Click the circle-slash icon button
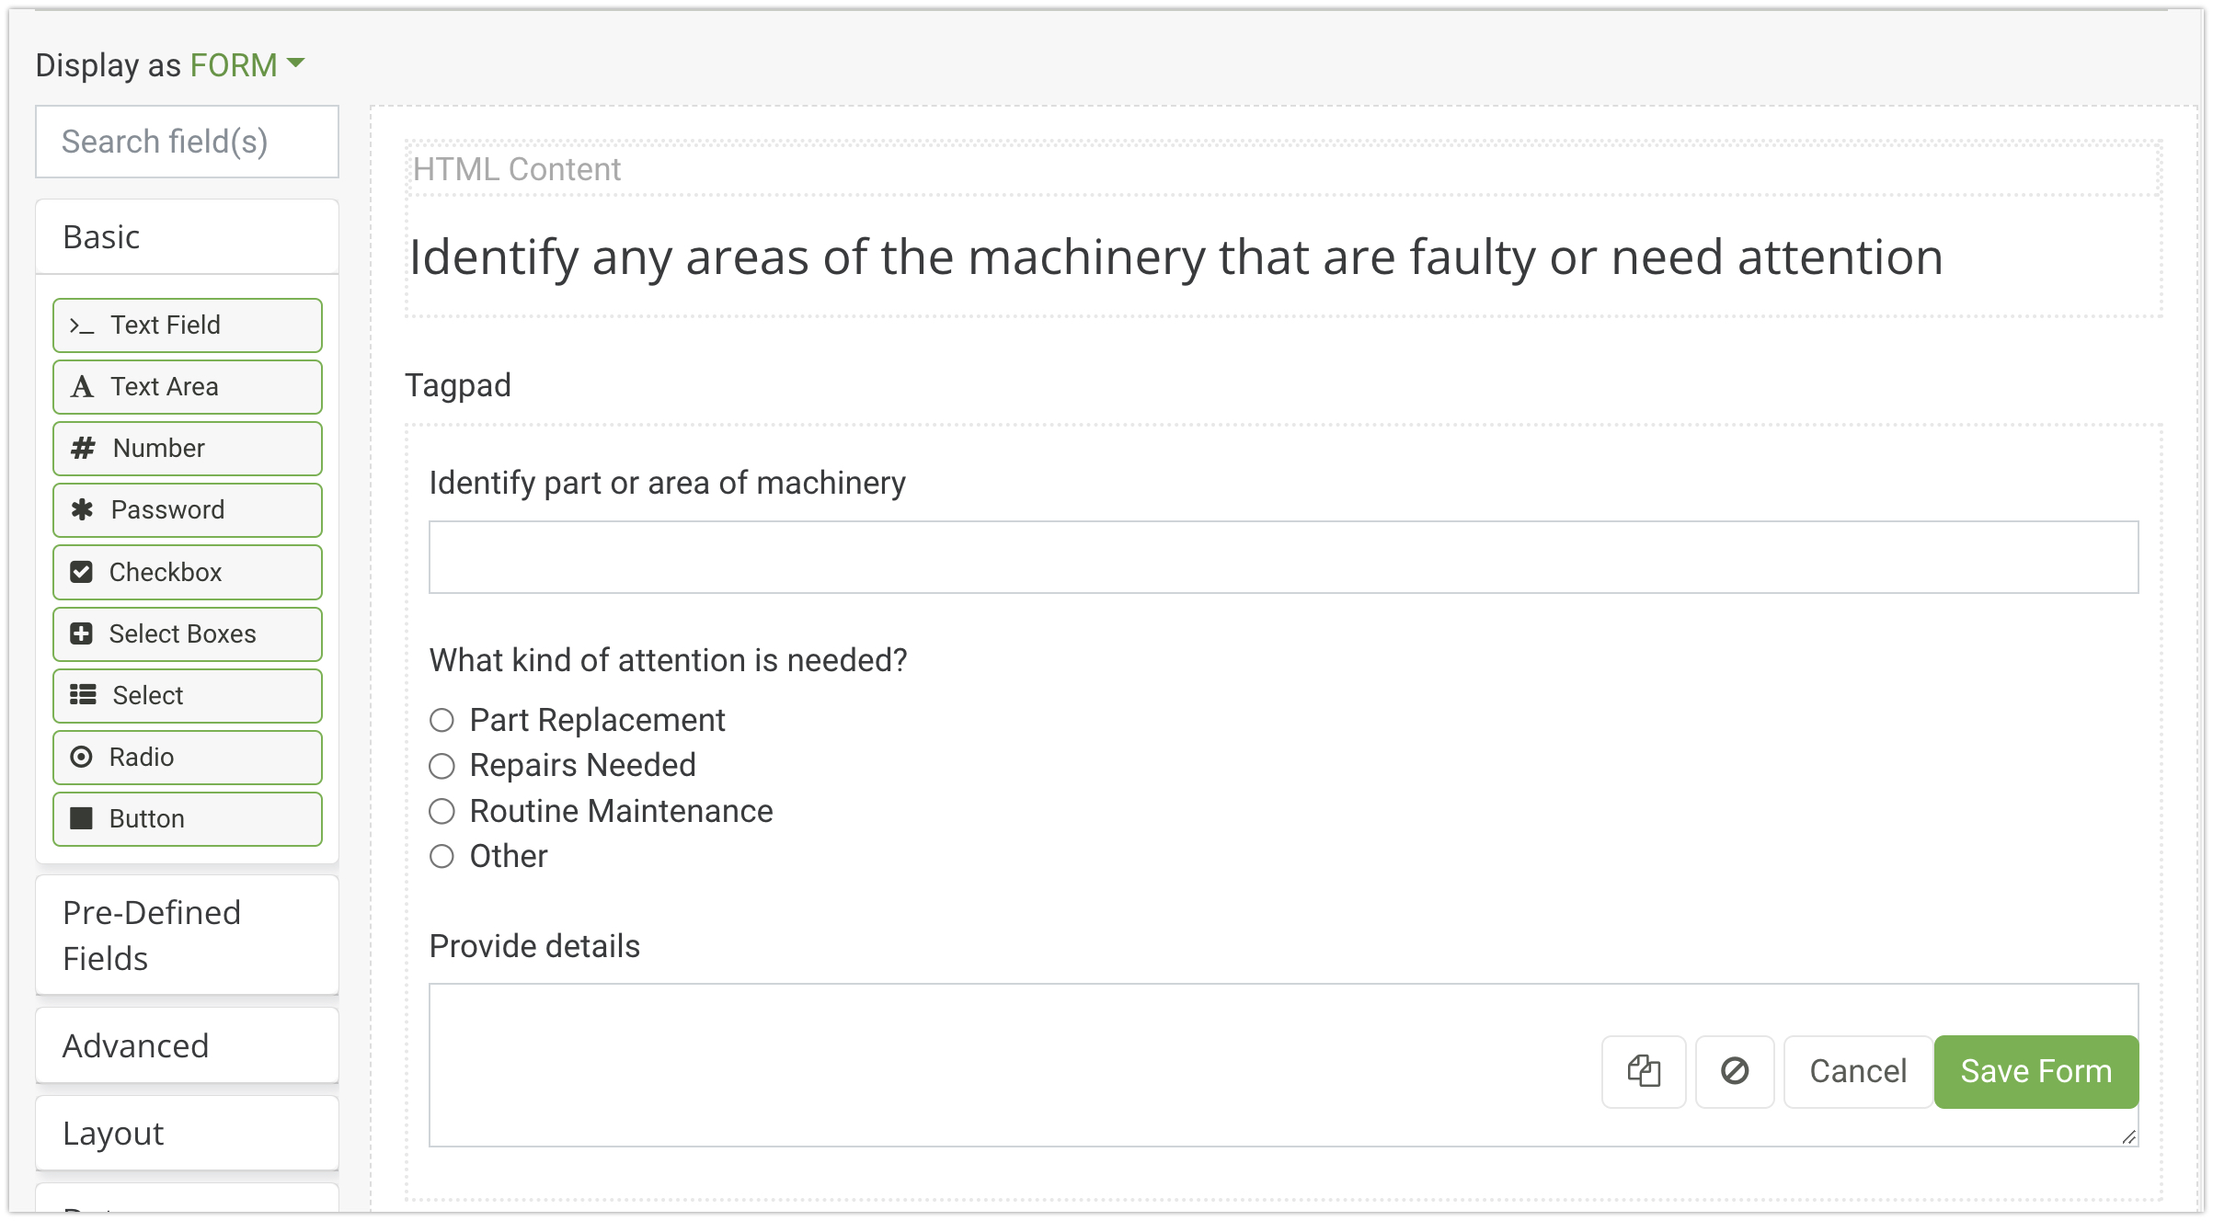 (1734, 1071)
